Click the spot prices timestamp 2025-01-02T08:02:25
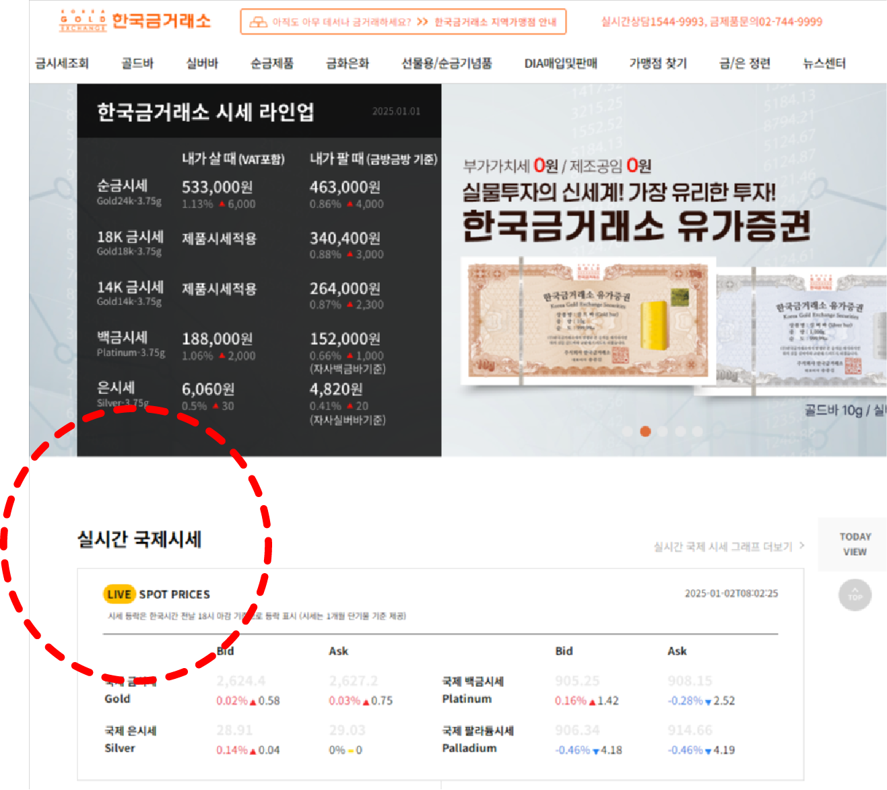The width and height of the screenshot is (887, 790). 731,593
